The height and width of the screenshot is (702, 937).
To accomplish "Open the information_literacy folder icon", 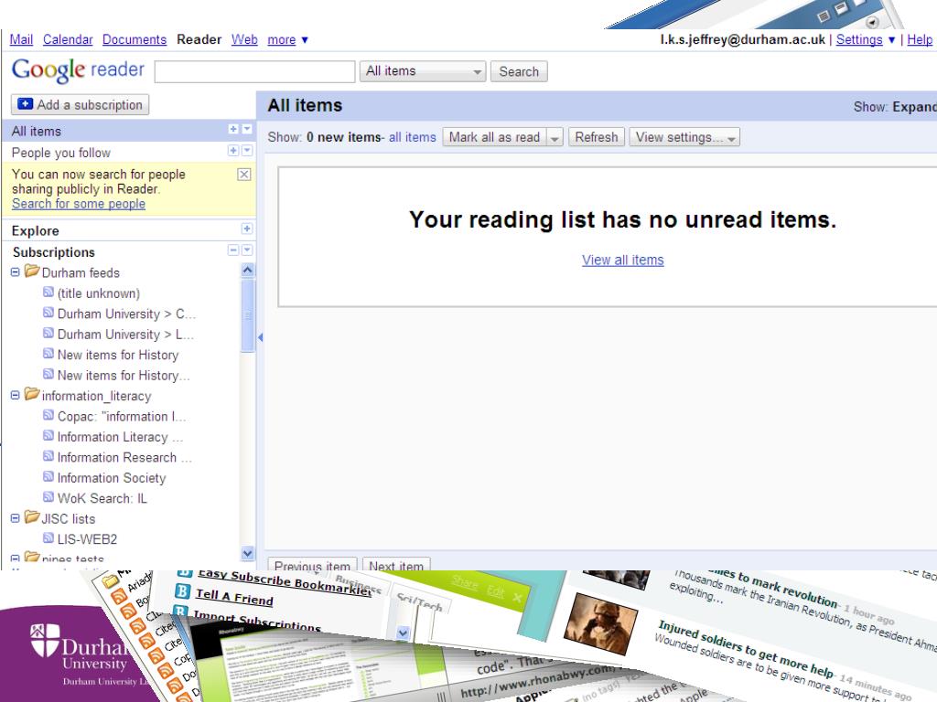I will click(32, 394).
